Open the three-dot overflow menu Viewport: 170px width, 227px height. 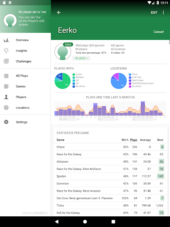[x=163, y=12]
